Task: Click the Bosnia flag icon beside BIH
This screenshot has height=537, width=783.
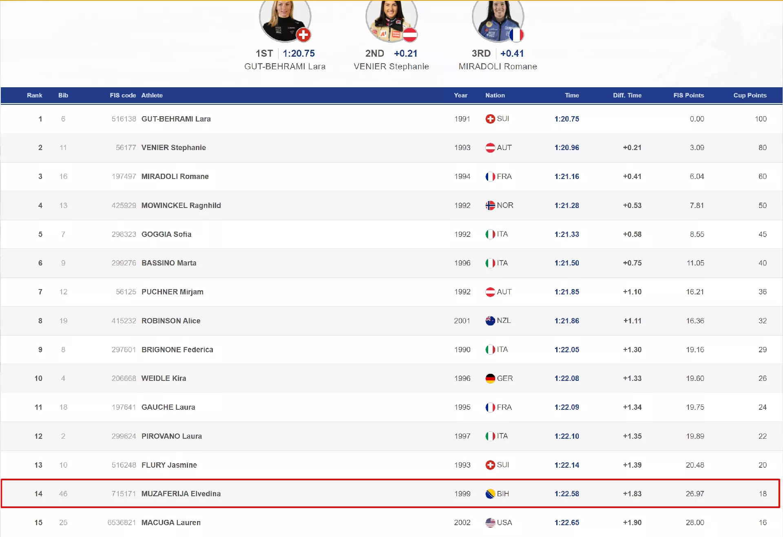Action: click(490, 494)
